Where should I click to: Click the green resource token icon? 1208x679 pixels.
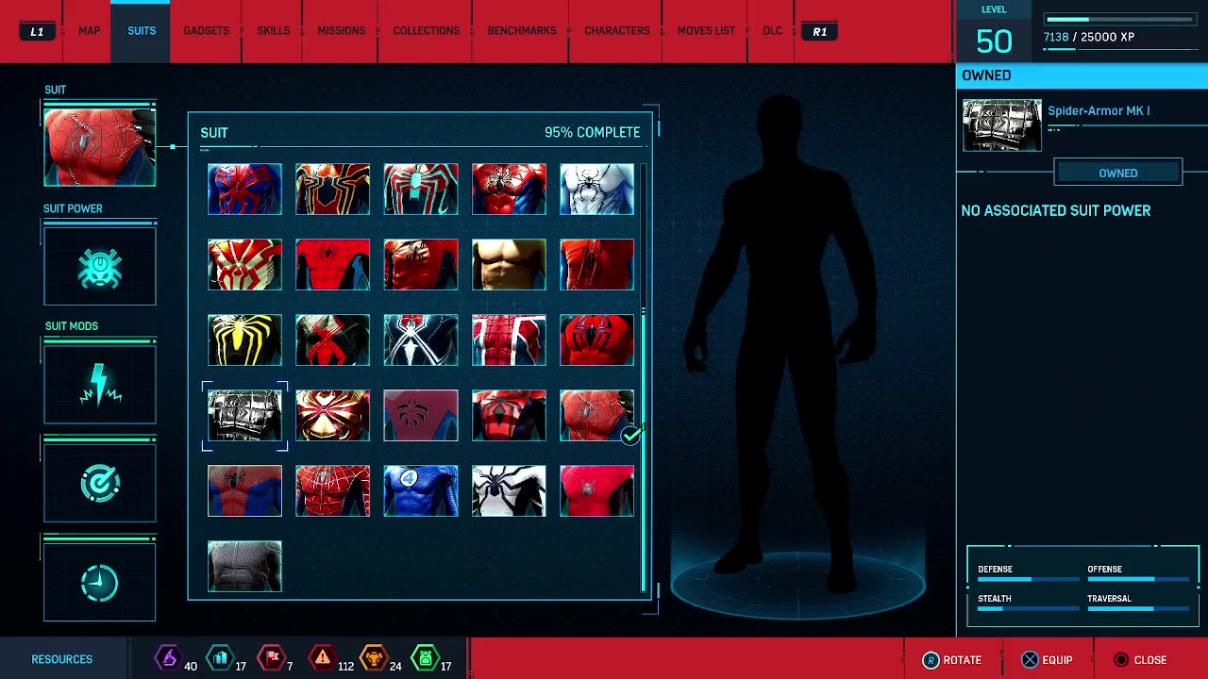(426, 658)
